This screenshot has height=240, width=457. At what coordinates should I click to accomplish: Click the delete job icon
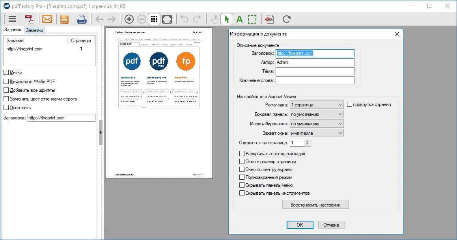269,19
